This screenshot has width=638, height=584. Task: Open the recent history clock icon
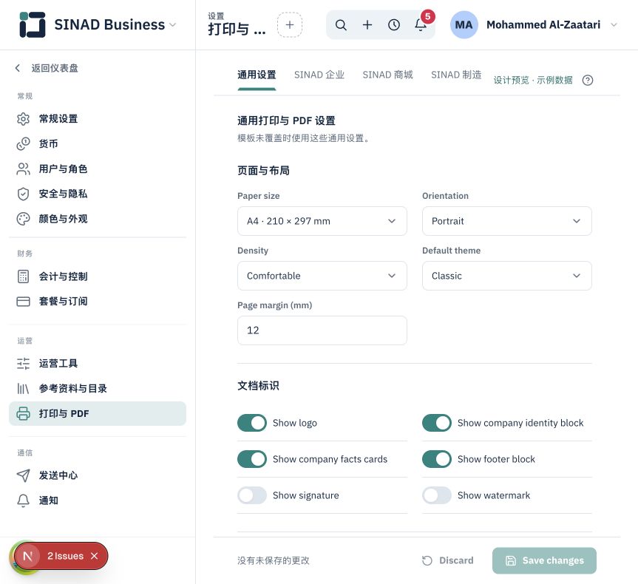(x=394, y=25)
